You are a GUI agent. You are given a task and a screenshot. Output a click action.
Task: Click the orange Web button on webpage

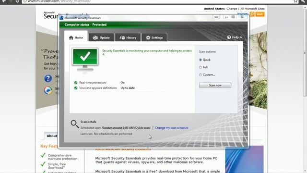[260, 14]
